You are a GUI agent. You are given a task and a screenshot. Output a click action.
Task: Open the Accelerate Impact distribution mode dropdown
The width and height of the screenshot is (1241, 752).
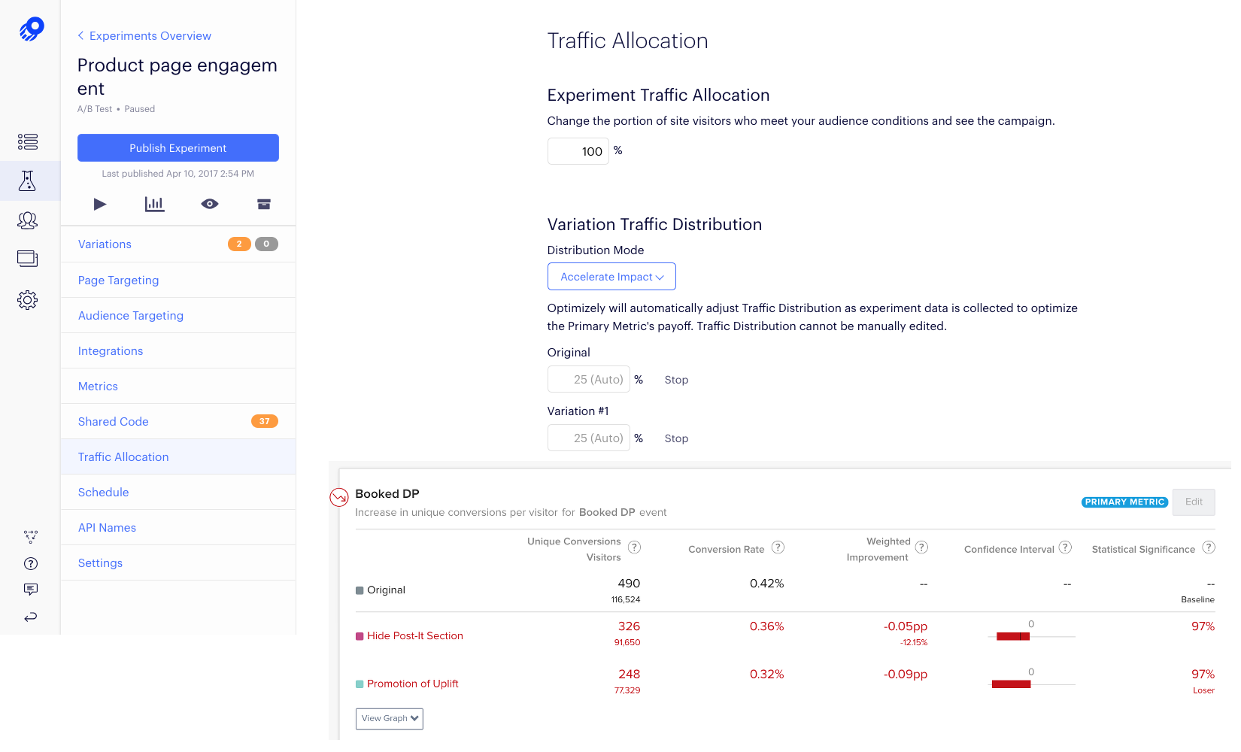[x=611, y=277]
